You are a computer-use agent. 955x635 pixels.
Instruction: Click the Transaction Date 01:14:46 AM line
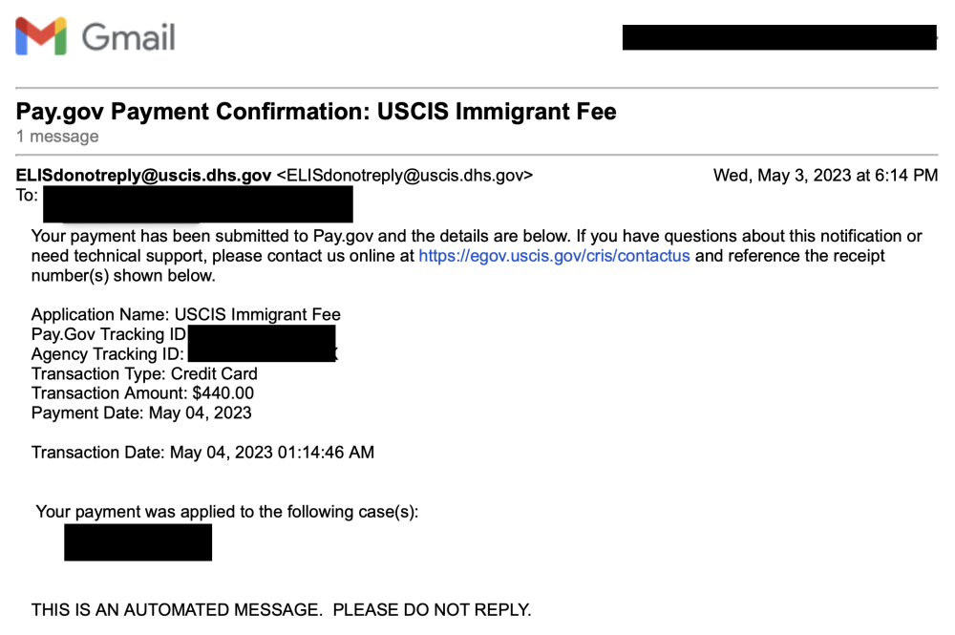202,453
